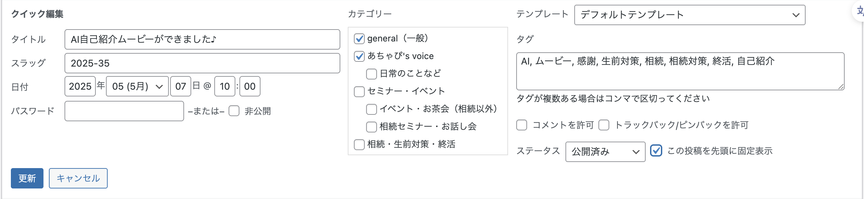The width and height of the screenshot is (864, 199).
Task: Enable コメントを許可 checkbox
Action: (522, 125)
